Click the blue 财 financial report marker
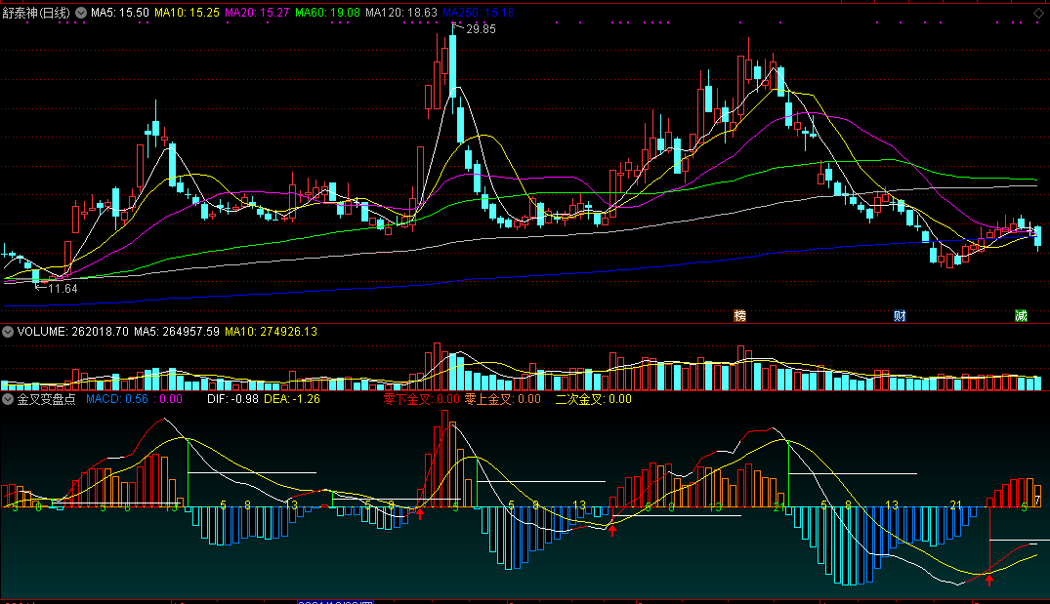1050x604 pixels. pyautogui.click(x=900, y=316)
